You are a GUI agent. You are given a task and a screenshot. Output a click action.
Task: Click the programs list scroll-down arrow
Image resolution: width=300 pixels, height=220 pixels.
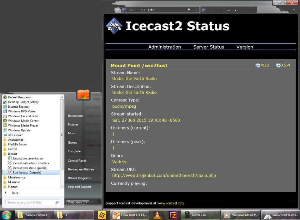pos(62,187)
